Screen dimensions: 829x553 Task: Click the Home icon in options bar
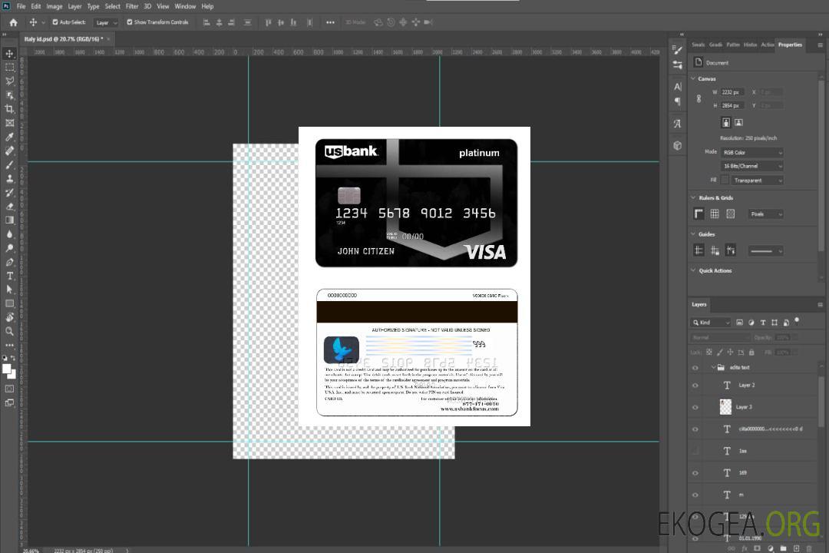pos(13,22)
